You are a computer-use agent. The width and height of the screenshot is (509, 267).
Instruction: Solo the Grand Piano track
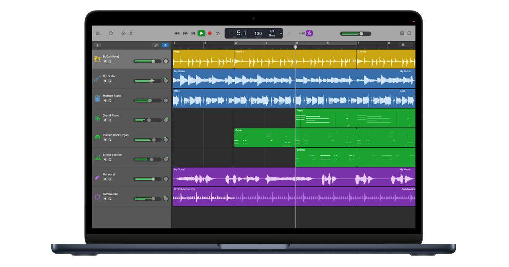coord(110,120)
